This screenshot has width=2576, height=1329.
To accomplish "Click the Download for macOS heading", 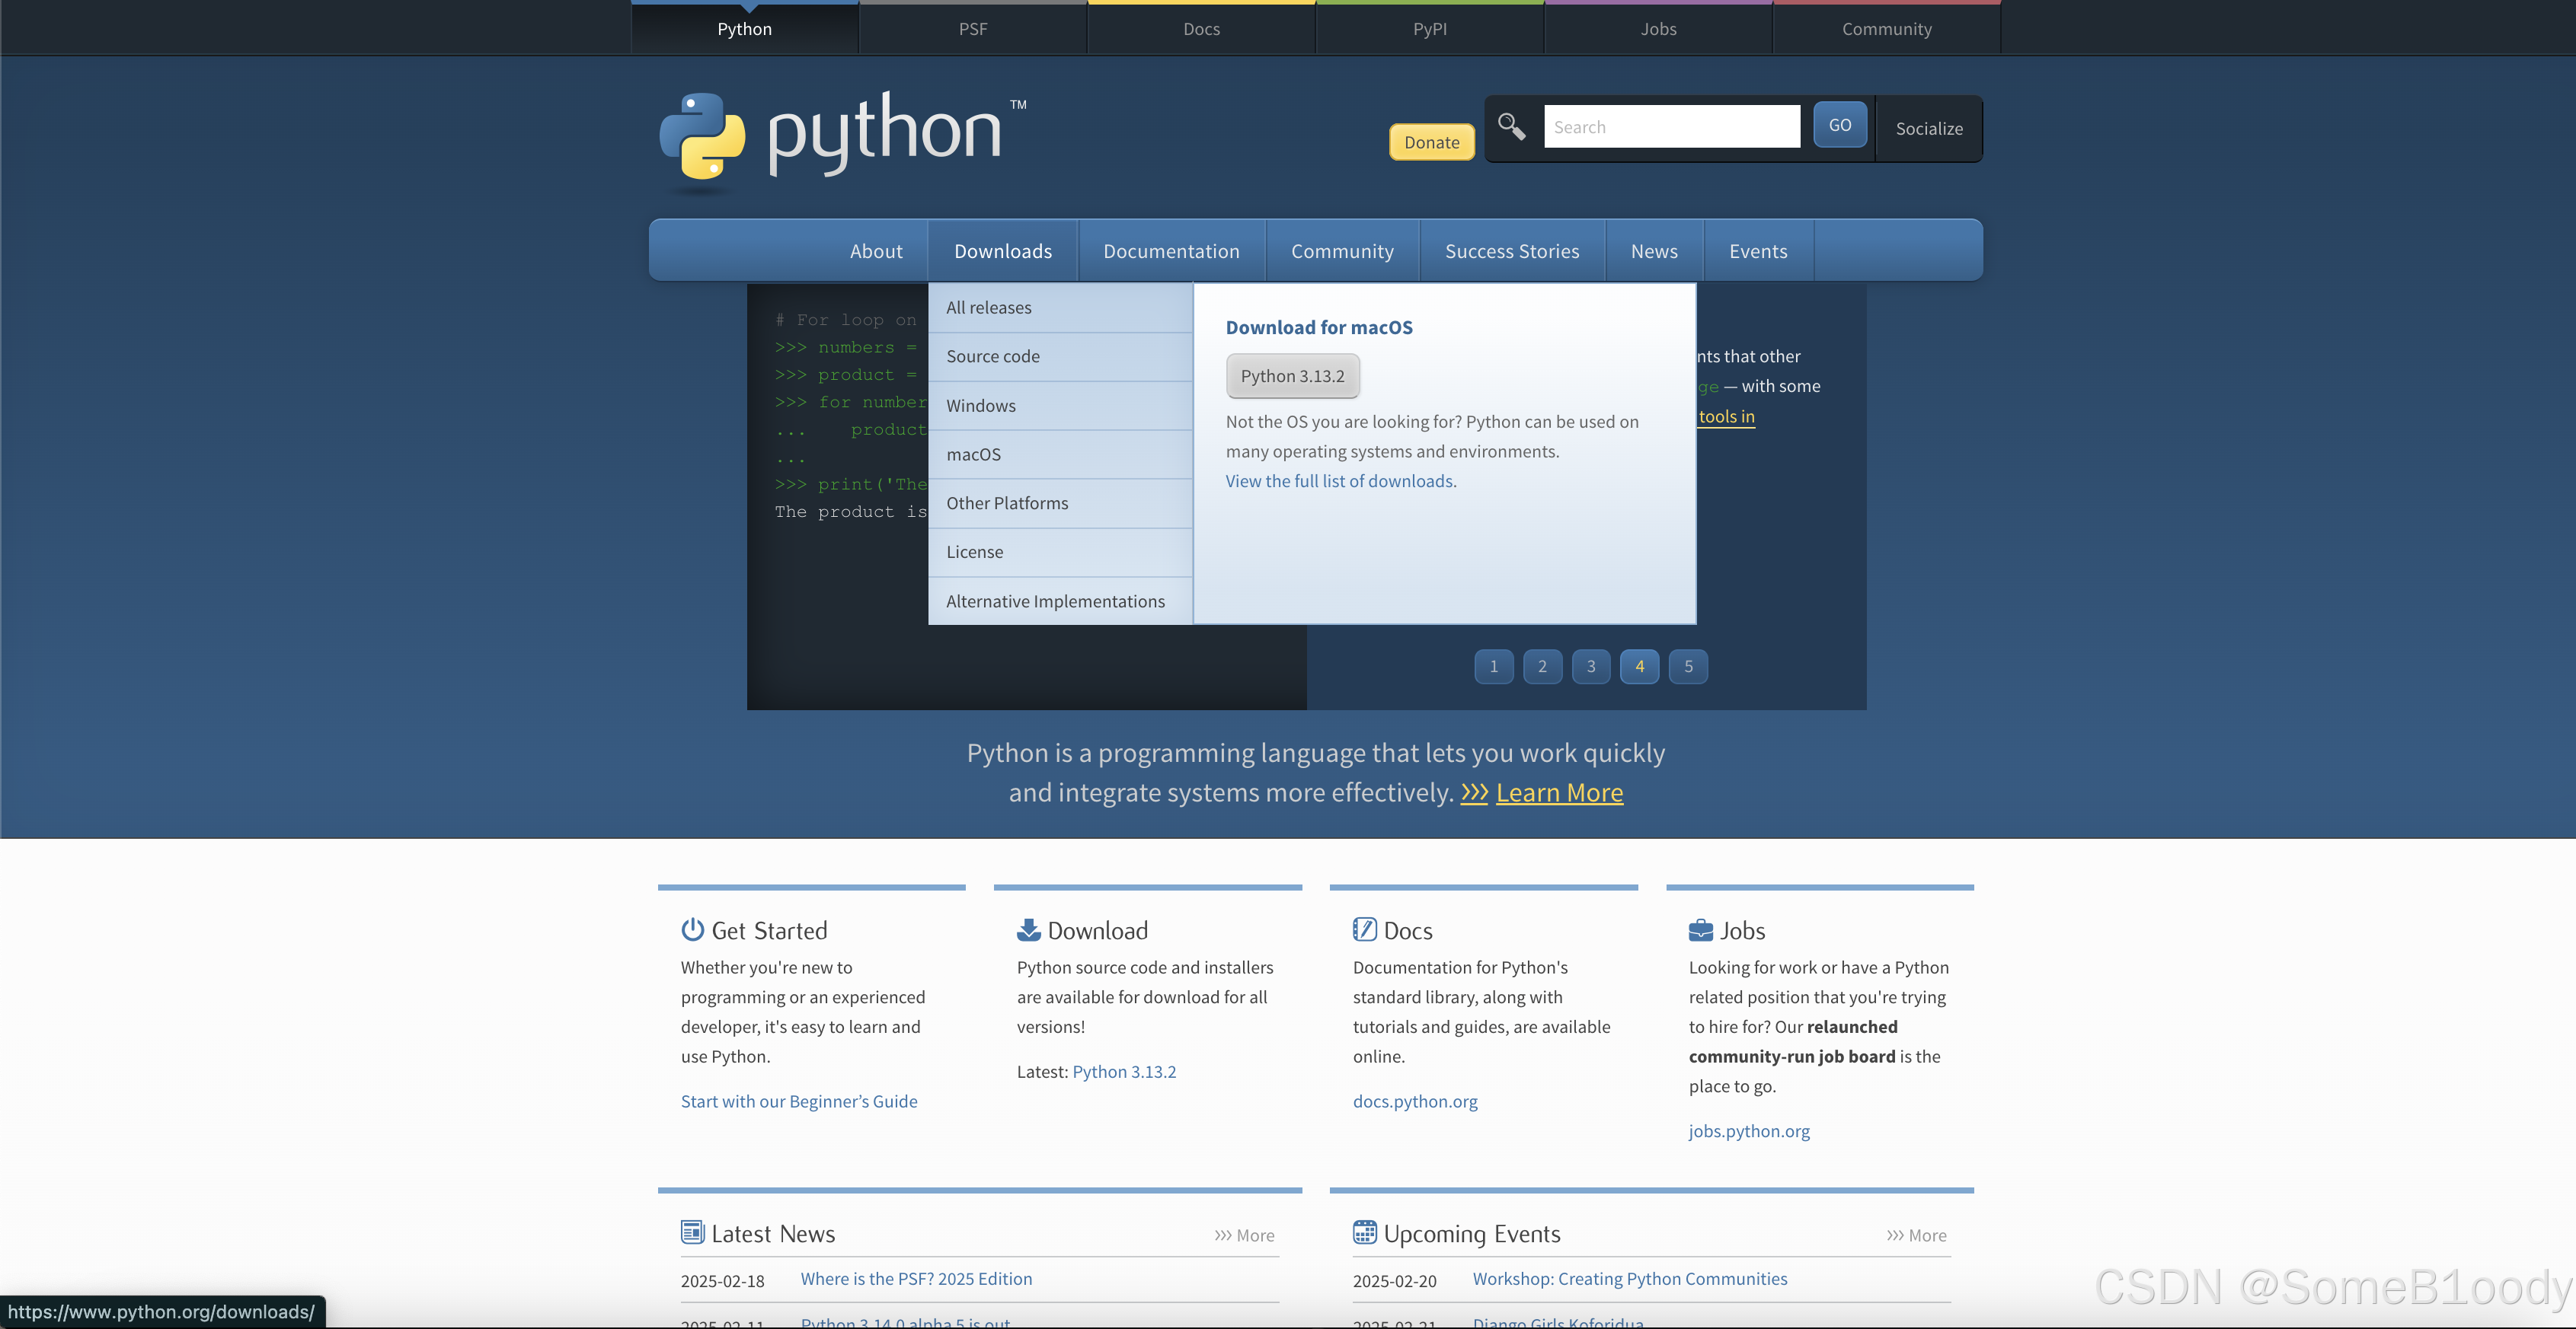I will pyautogui.click(x=1319, y=328).
